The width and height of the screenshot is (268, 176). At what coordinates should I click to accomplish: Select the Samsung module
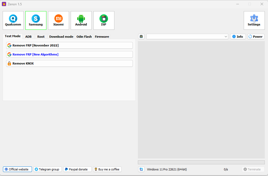click(x=36, y=20)
